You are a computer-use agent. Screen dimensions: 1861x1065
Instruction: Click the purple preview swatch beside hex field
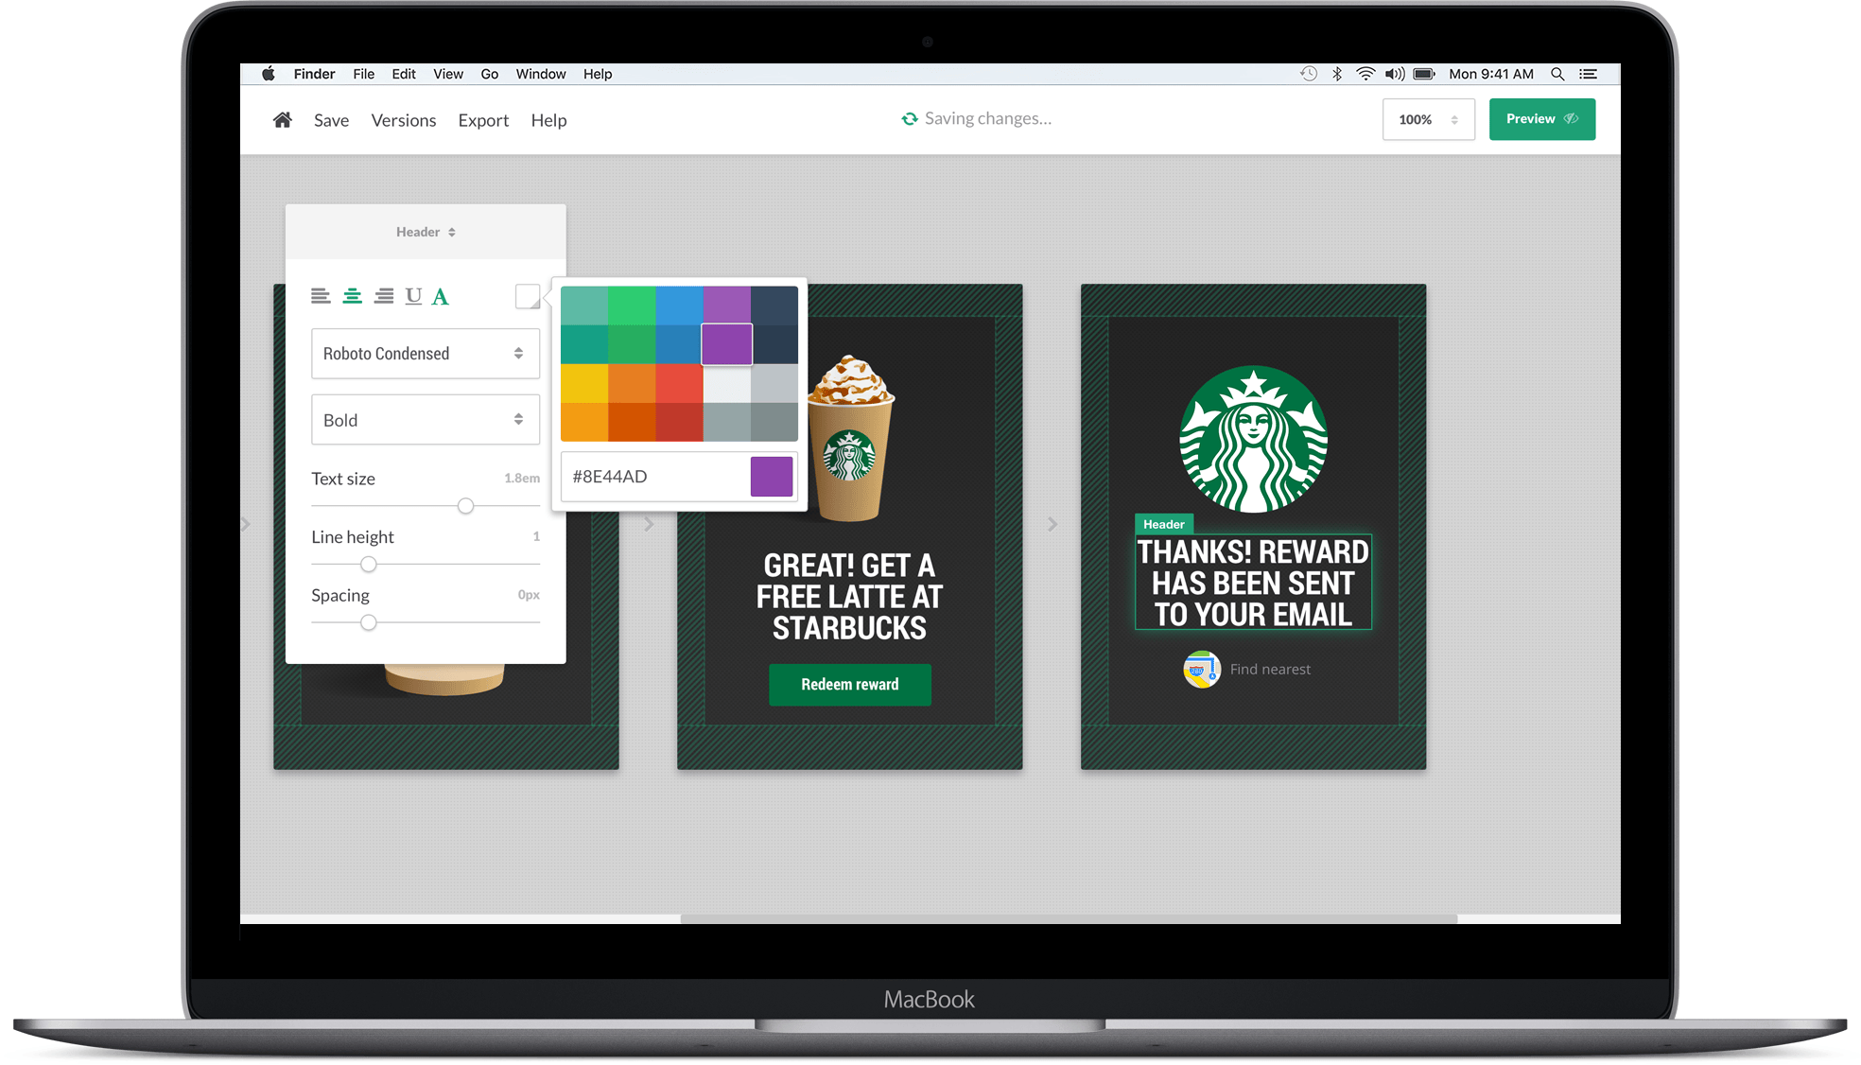[772, 477]
